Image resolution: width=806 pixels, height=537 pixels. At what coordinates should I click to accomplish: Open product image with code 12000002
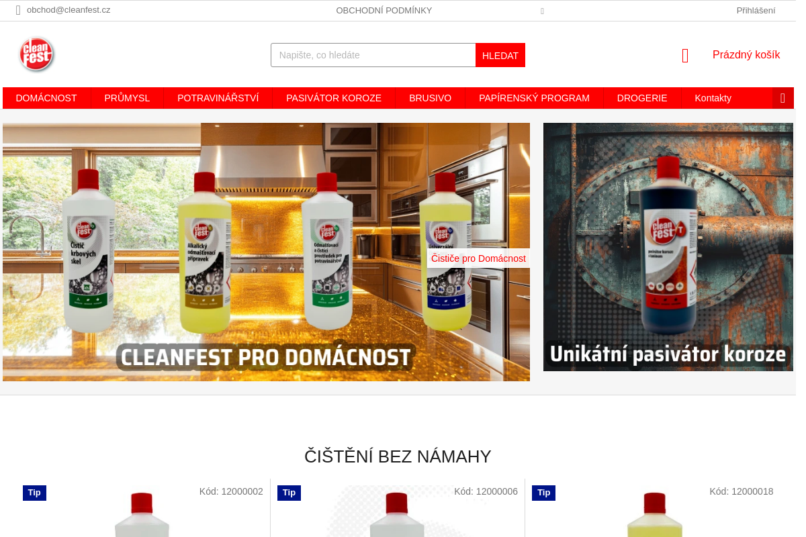tap(142, 514)
